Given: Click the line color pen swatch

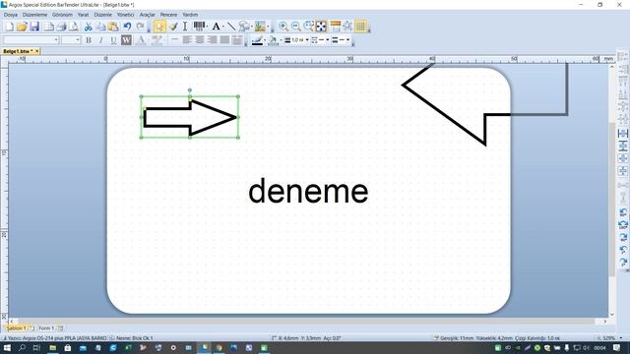Looking at the screenshot, I should [257, 40].
